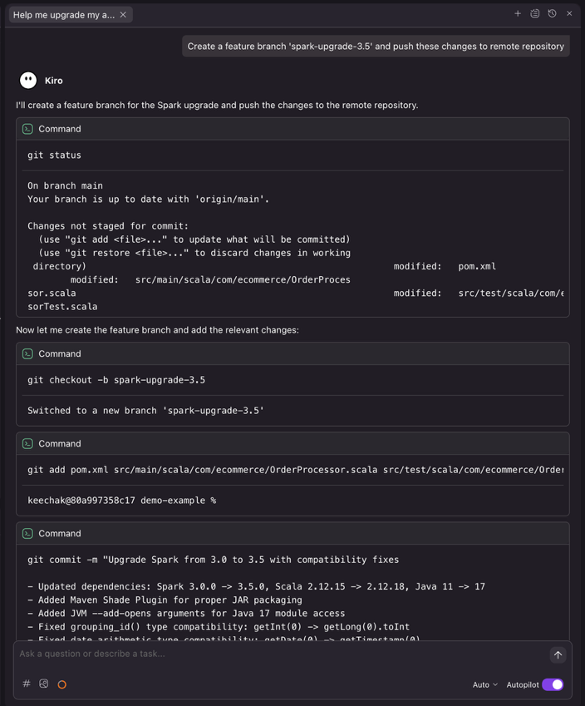Click the hash context icon below input
Screen dimensions: 585x706
pyautogui.click(x=27, y=684)
